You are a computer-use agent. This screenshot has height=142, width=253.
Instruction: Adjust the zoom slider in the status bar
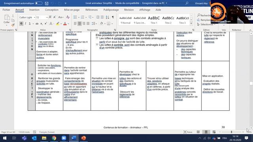(x=231, y=132)
